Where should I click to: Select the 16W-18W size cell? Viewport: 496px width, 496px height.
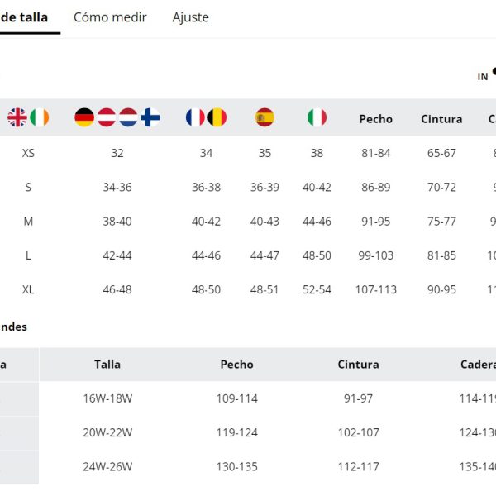coord(107,398)
